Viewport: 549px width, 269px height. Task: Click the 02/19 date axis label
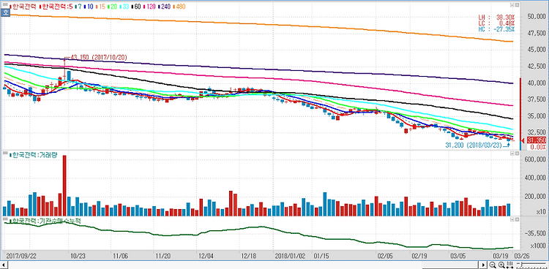419,255
